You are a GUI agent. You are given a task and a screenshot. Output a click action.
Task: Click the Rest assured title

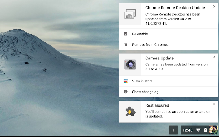pos(157,105)
